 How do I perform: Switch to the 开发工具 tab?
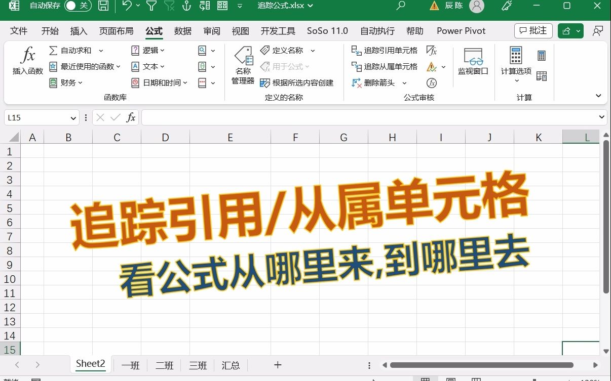(x=278, y=31)
